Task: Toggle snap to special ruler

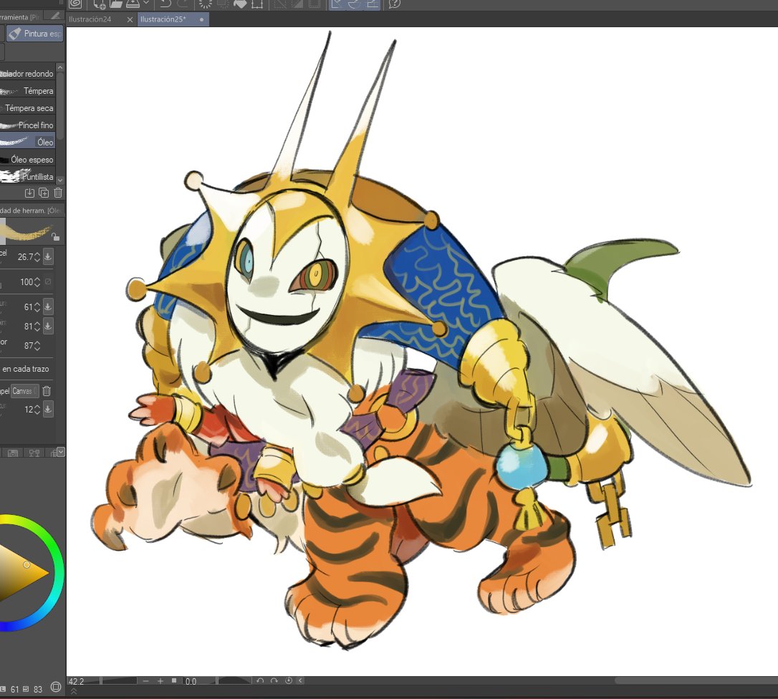Action: pyautogui.click(x=355, y=4)
